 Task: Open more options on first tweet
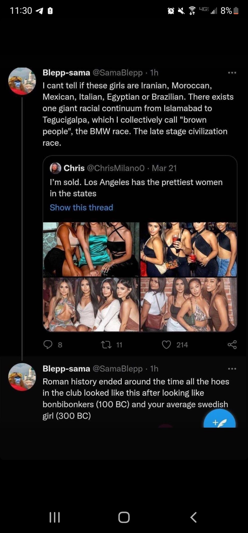[x=232, y=73]
